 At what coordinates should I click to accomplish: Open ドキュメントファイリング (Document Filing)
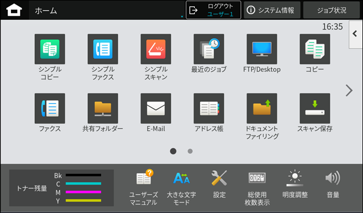click(x=262, y=108)
